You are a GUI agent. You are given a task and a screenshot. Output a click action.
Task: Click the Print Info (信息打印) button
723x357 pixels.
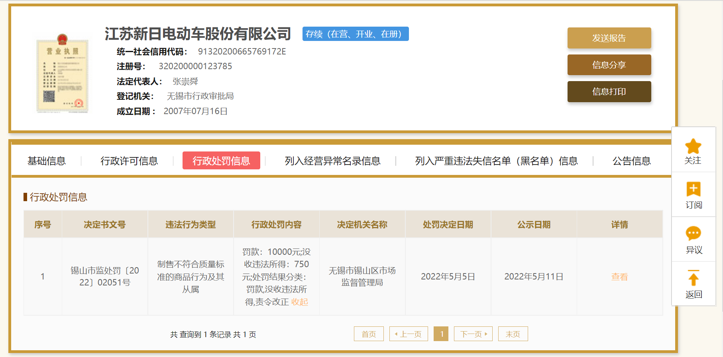(x=609, y=92)
